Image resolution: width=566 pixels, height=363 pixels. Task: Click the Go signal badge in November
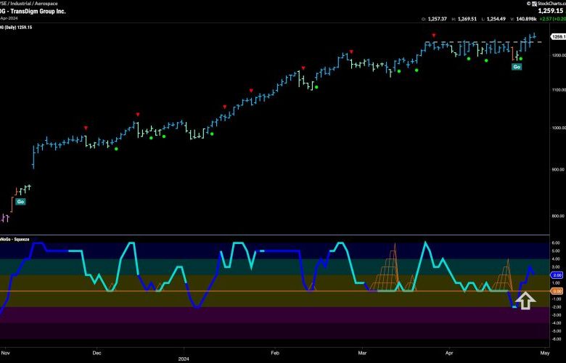pos(20,202)
